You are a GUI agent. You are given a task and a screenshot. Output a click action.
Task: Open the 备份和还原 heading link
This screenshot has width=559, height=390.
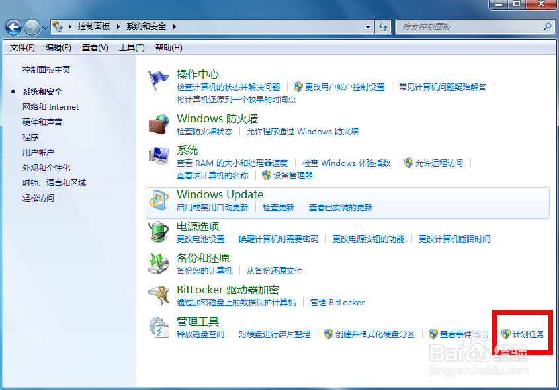pyautogui.click(x=203, y=258)
